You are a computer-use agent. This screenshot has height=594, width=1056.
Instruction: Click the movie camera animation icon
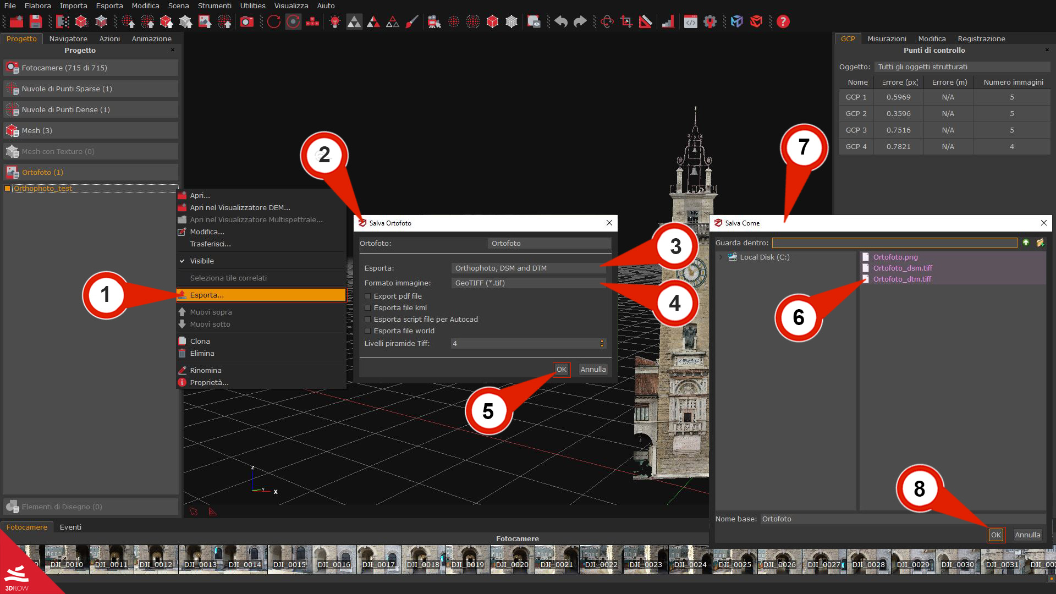pyautogui.click(x=435, y=21)
